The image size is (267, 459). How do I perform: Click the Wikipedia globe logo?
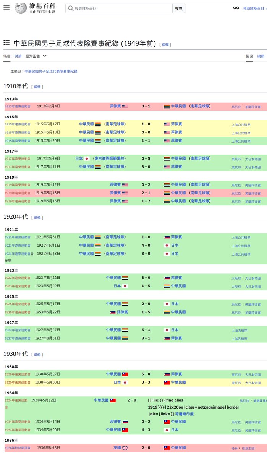[21, 8]
